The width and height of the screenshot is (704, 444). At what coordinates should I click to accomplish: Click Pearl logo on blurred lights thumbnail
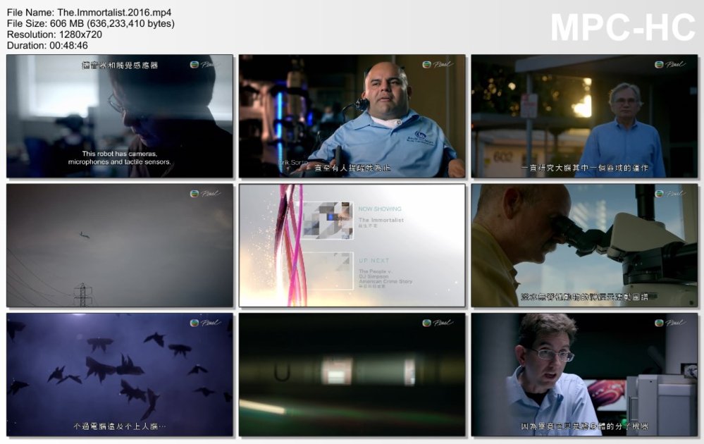(x=438, y=323)
